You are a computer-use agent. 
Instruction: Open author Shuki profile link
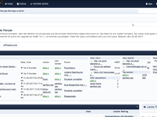point(45,79)
